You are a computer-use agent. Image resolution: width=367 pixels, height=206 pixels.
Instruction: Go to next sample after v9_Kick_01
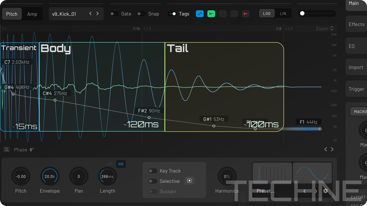click(x=97, y=13)
